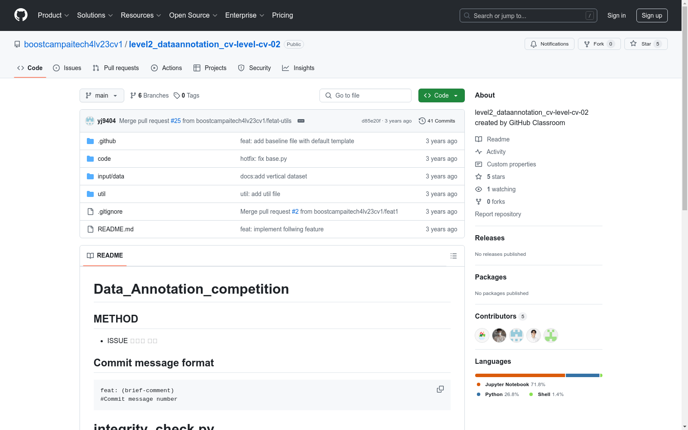The width and height of the screenshot is (688, 430).
Task: Click the tag icon beside 0 Tags
Action: click(x=177, y=95)
